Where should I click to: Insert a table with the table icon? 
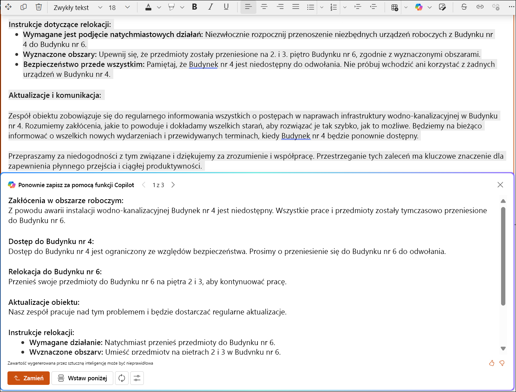(x=395, y=7)
